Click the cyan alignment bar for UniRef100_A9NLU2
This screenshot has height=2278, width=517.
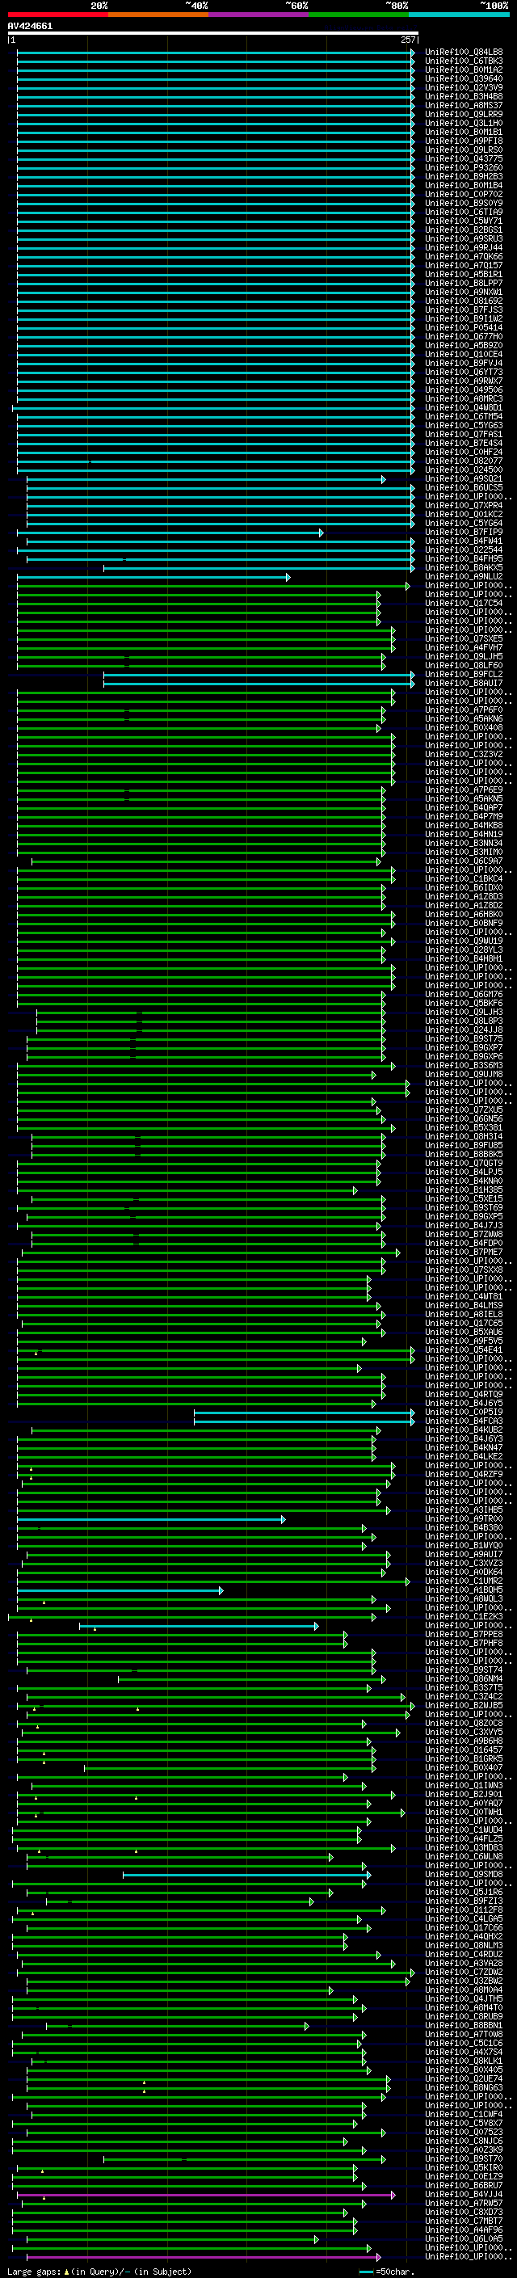[153, 577]
